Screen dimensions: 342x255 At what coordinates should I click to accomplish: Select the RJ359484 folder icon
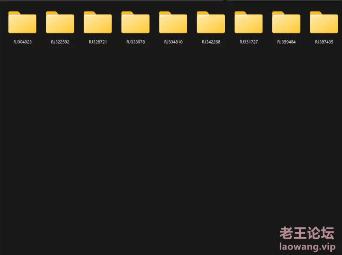286,22
